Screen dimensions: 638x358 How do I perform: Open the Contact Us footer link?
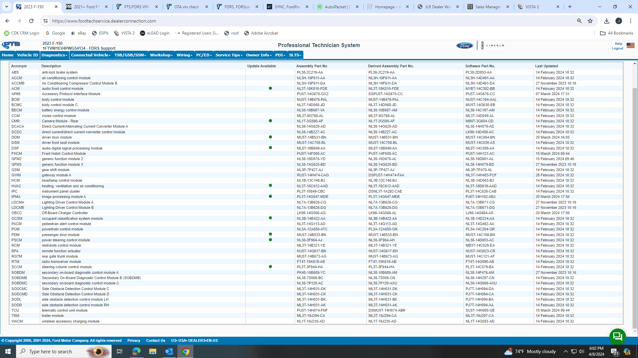[x=156, y=340]
